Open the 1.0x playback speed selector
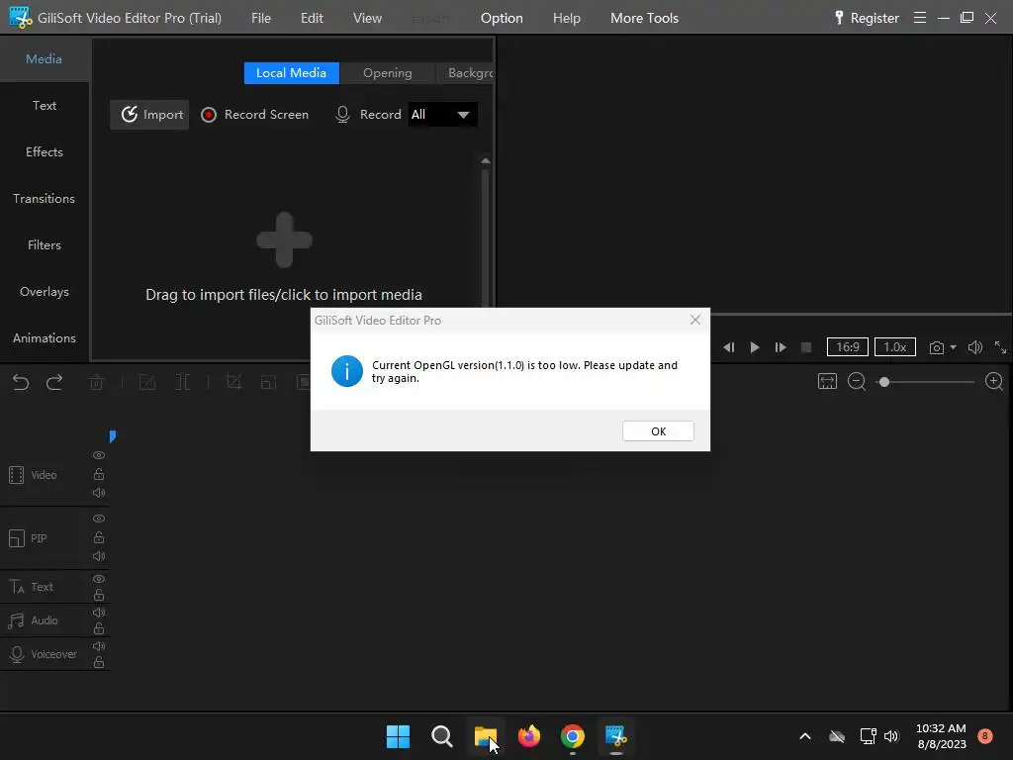Screen dimensions: 1013x760 pos(894,347)
